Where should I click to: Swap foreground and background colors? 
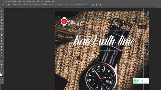click(3, 73)
